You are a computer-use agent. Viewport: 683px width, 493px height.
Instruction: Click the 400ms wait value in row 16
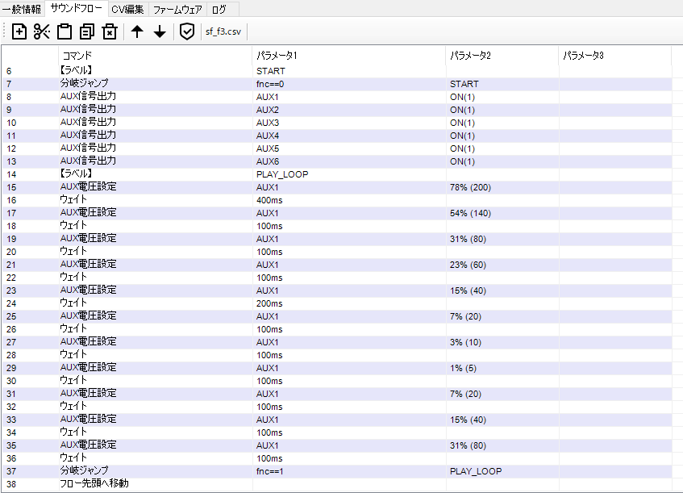point(269,200)
